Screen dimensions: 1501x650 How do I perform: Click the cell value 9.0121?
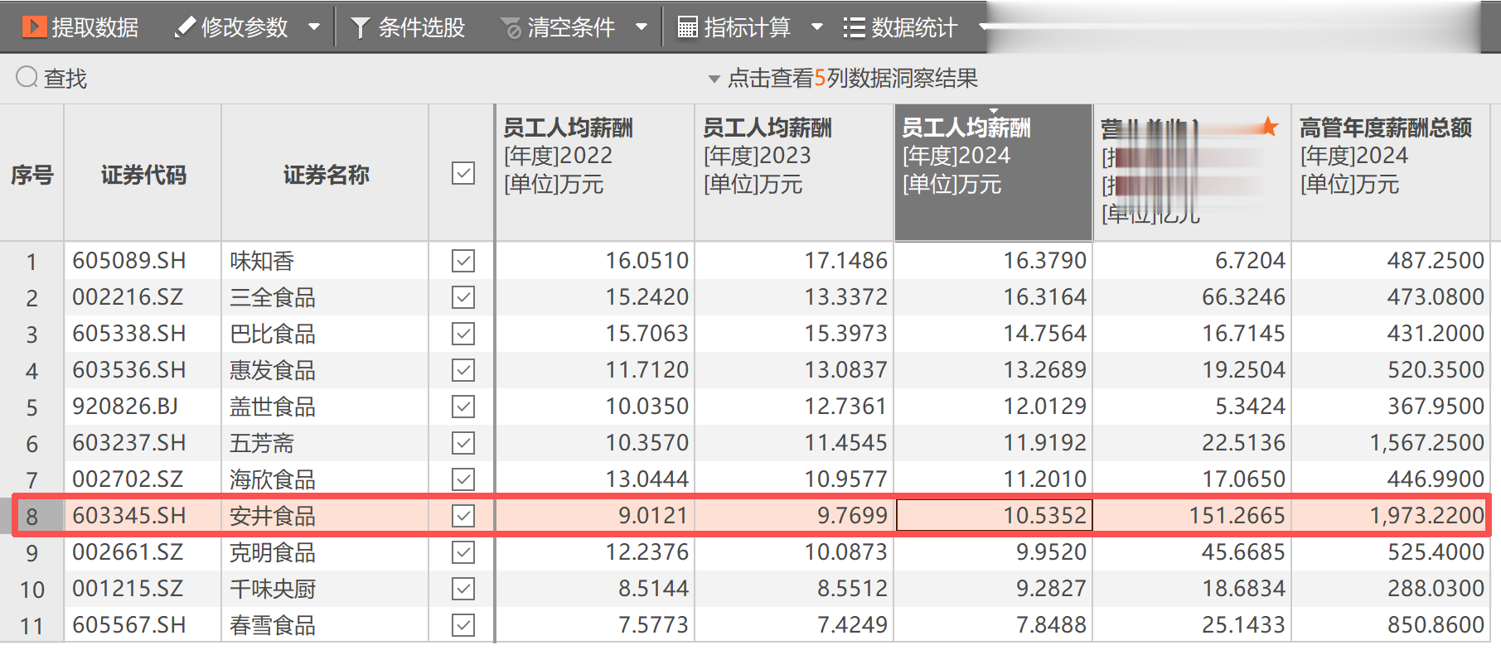click(653, 516)
